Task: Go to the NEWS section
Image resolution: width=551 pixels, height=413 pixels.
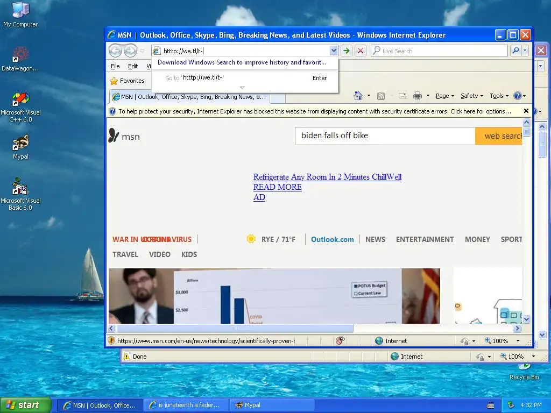Action: click(x=375, y=239)
